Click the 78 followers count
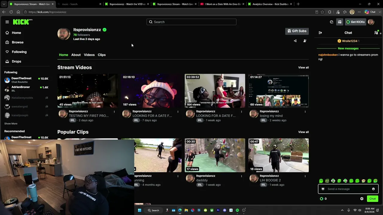Screen dimensions: 383x215 [81, 35]
